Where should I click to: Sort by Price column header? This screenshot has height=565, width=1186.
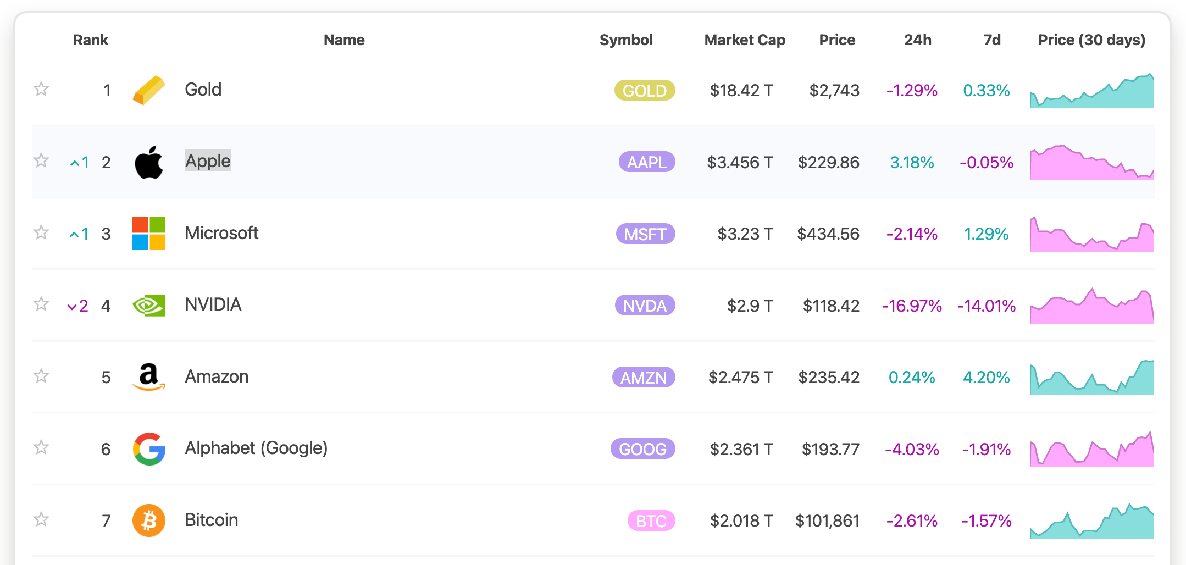pyautogui.click(x=837, y=40)
